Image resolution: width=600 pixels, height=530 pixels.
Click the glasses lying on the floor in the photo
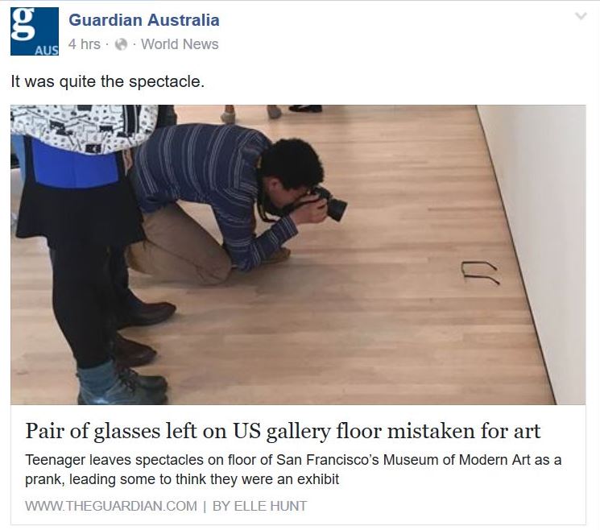point(480,272)
